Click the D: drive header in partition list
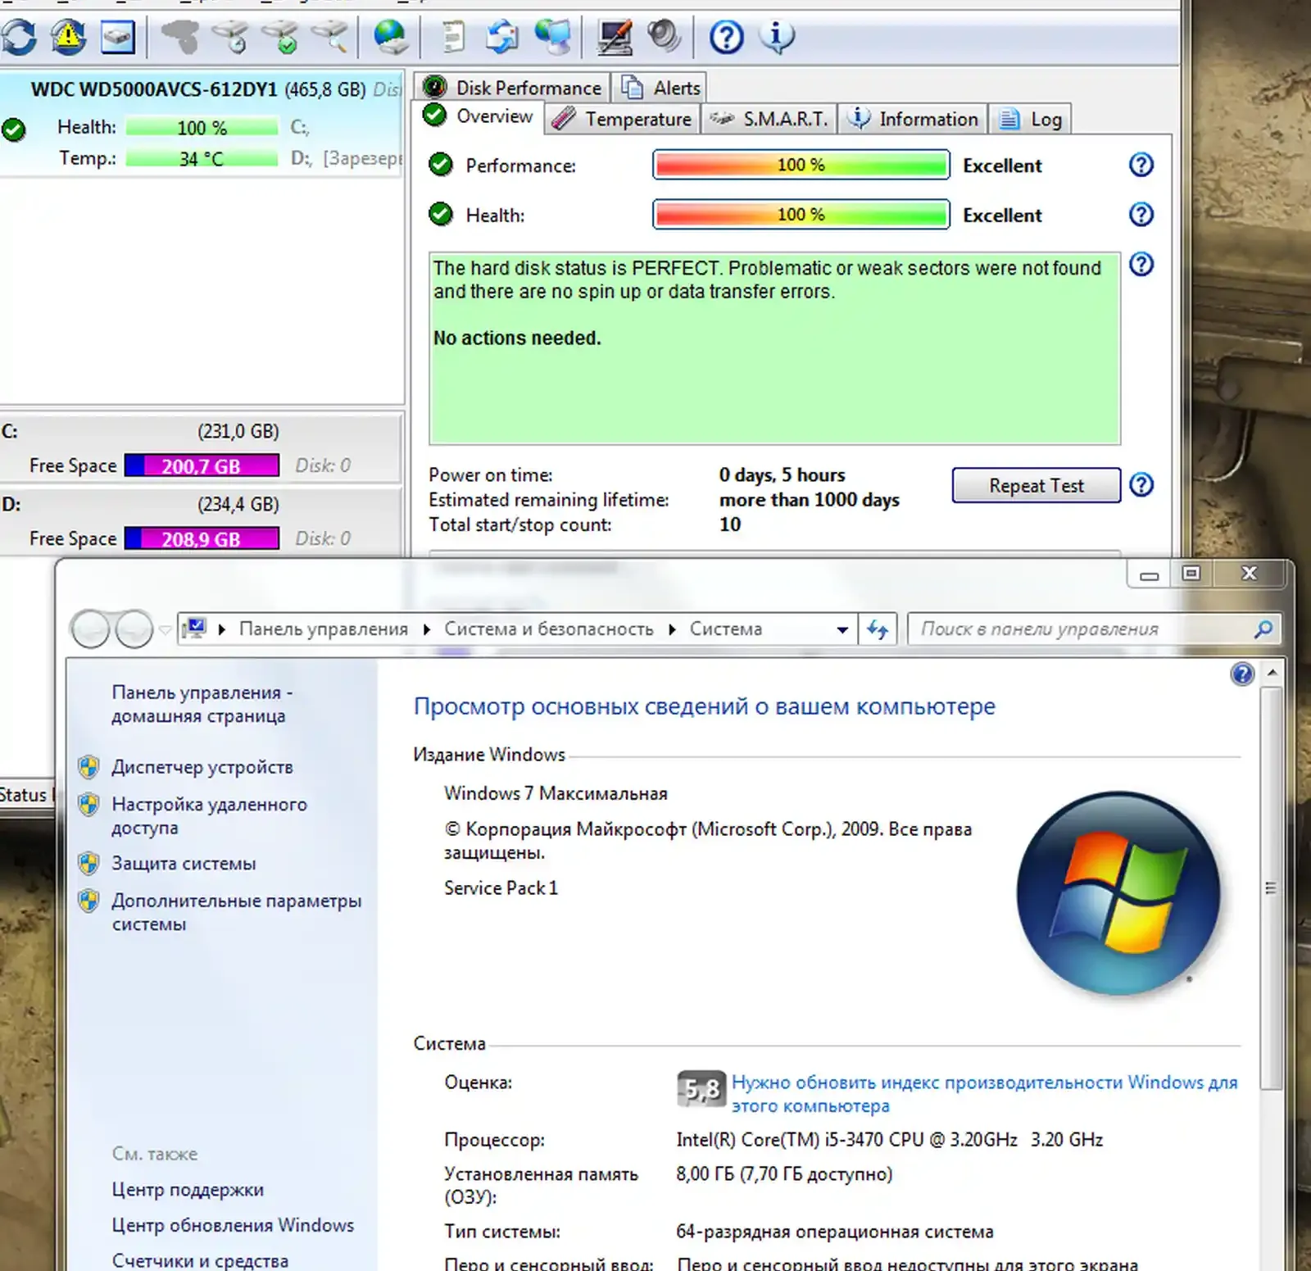The image size is (1311, 1271). (201, 504)
